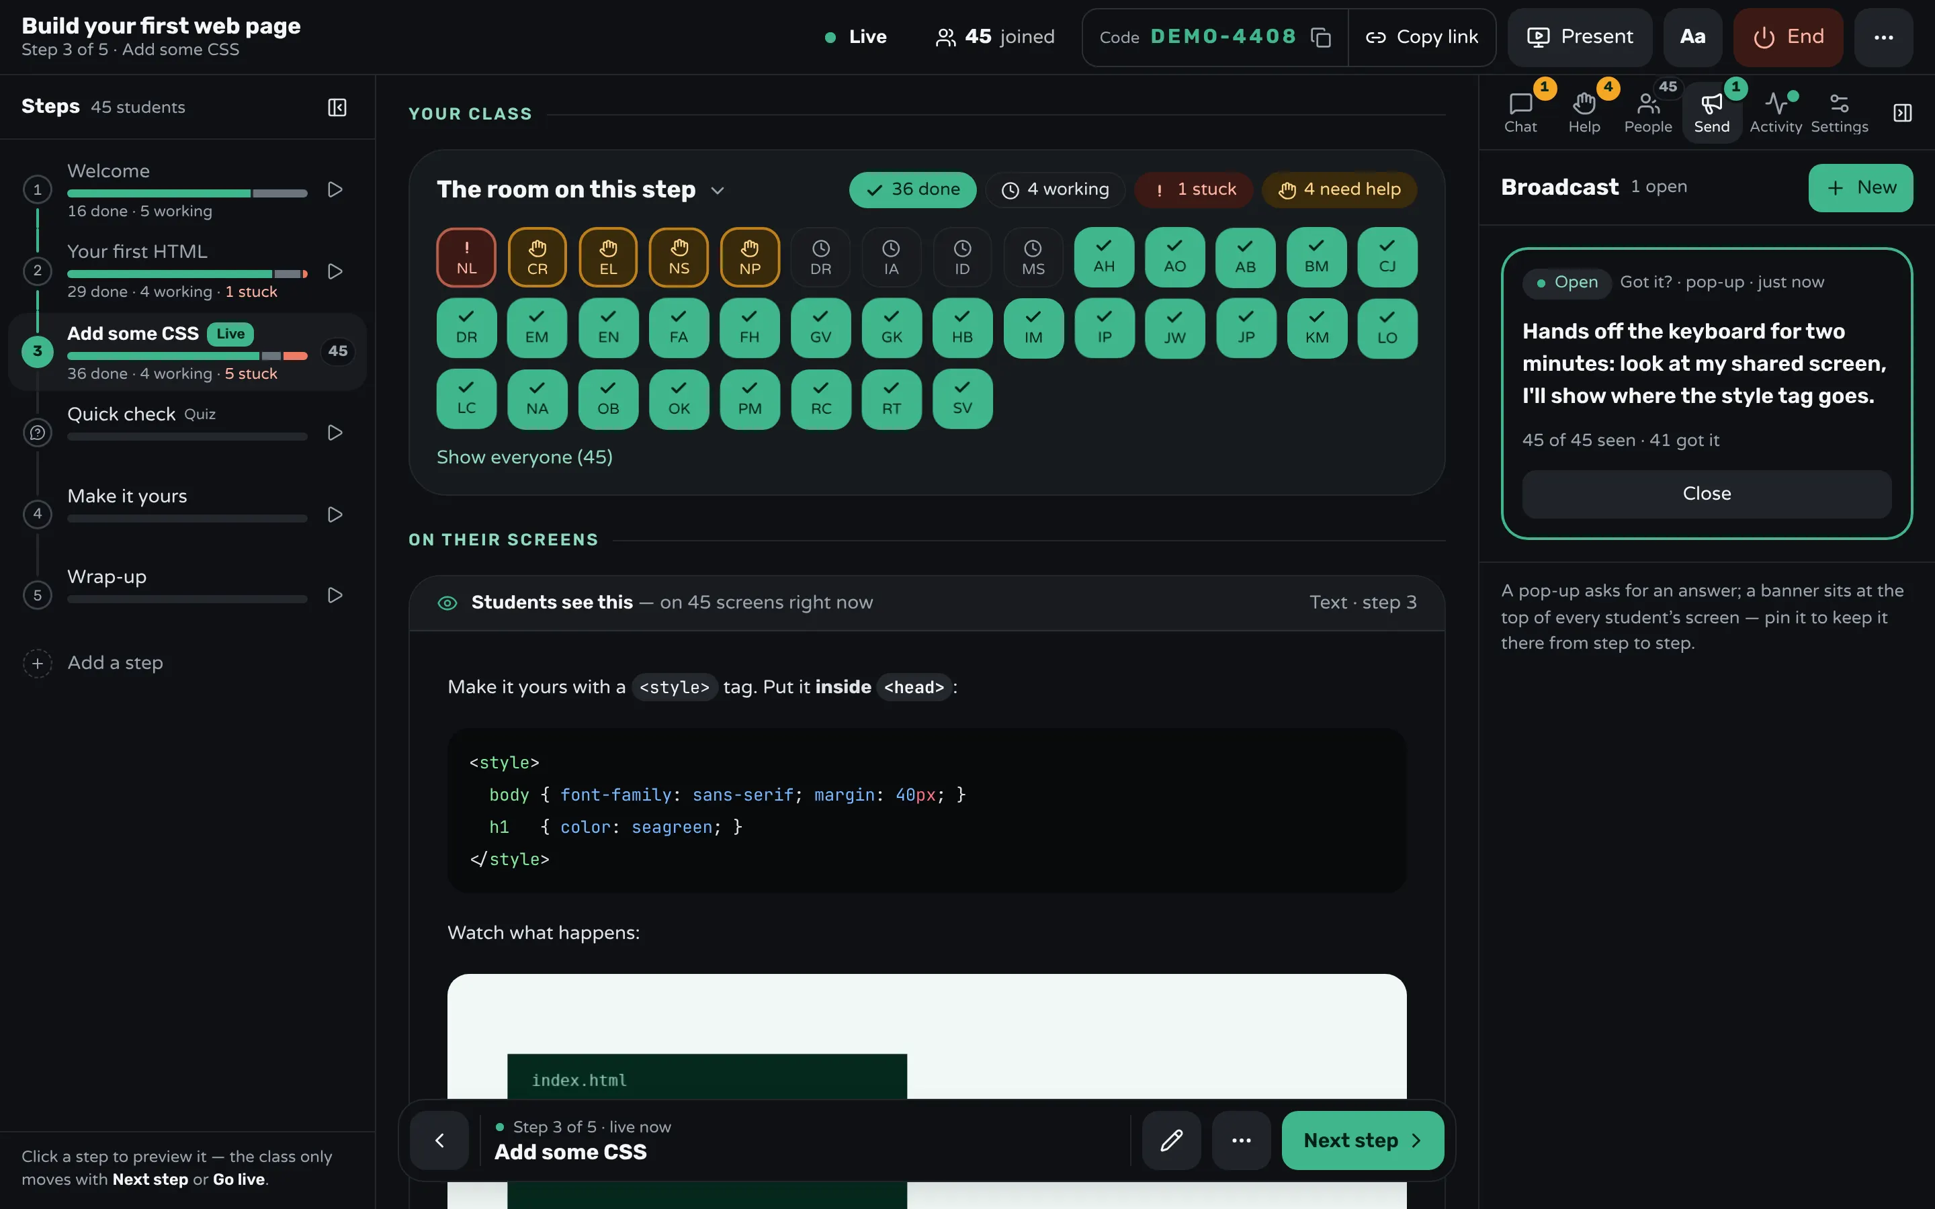Image resolution: width=1935 pixels, height=1209 pixels.
Task: Click the pencil edit icon in bottom bar
Action: tap(1171, 1140)
